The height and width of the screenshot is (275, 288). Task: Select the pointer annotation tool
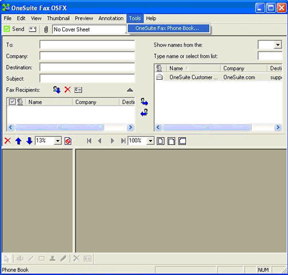7,258
